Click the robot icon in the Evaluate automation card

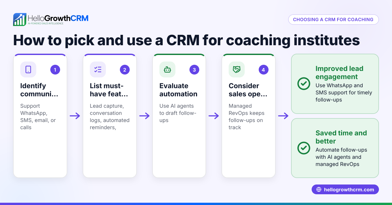pos(167,69)
